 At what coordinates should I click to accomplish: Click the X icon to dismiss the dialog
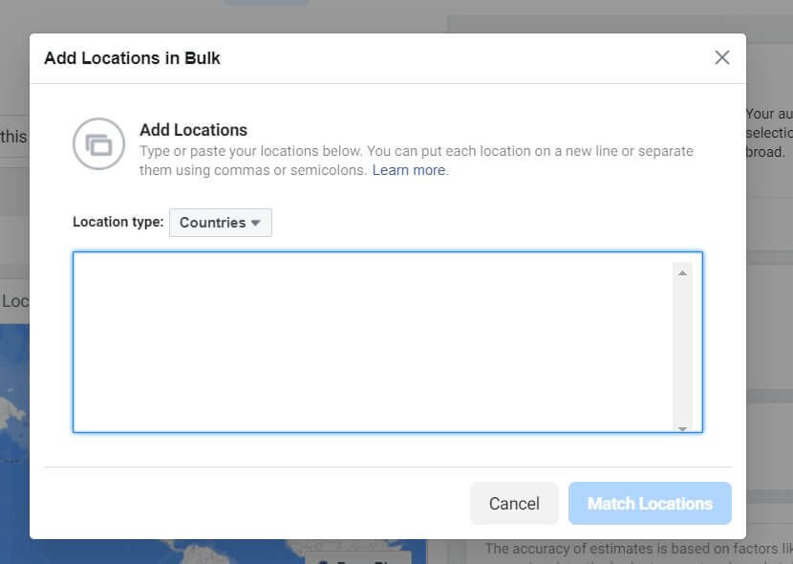click(721, 56)
